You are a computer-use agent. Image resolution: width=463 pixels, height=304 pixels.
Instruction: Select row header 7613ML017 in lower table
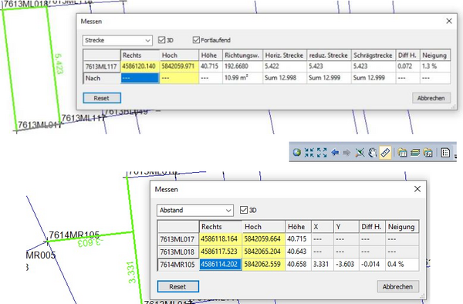coord(178,238)
